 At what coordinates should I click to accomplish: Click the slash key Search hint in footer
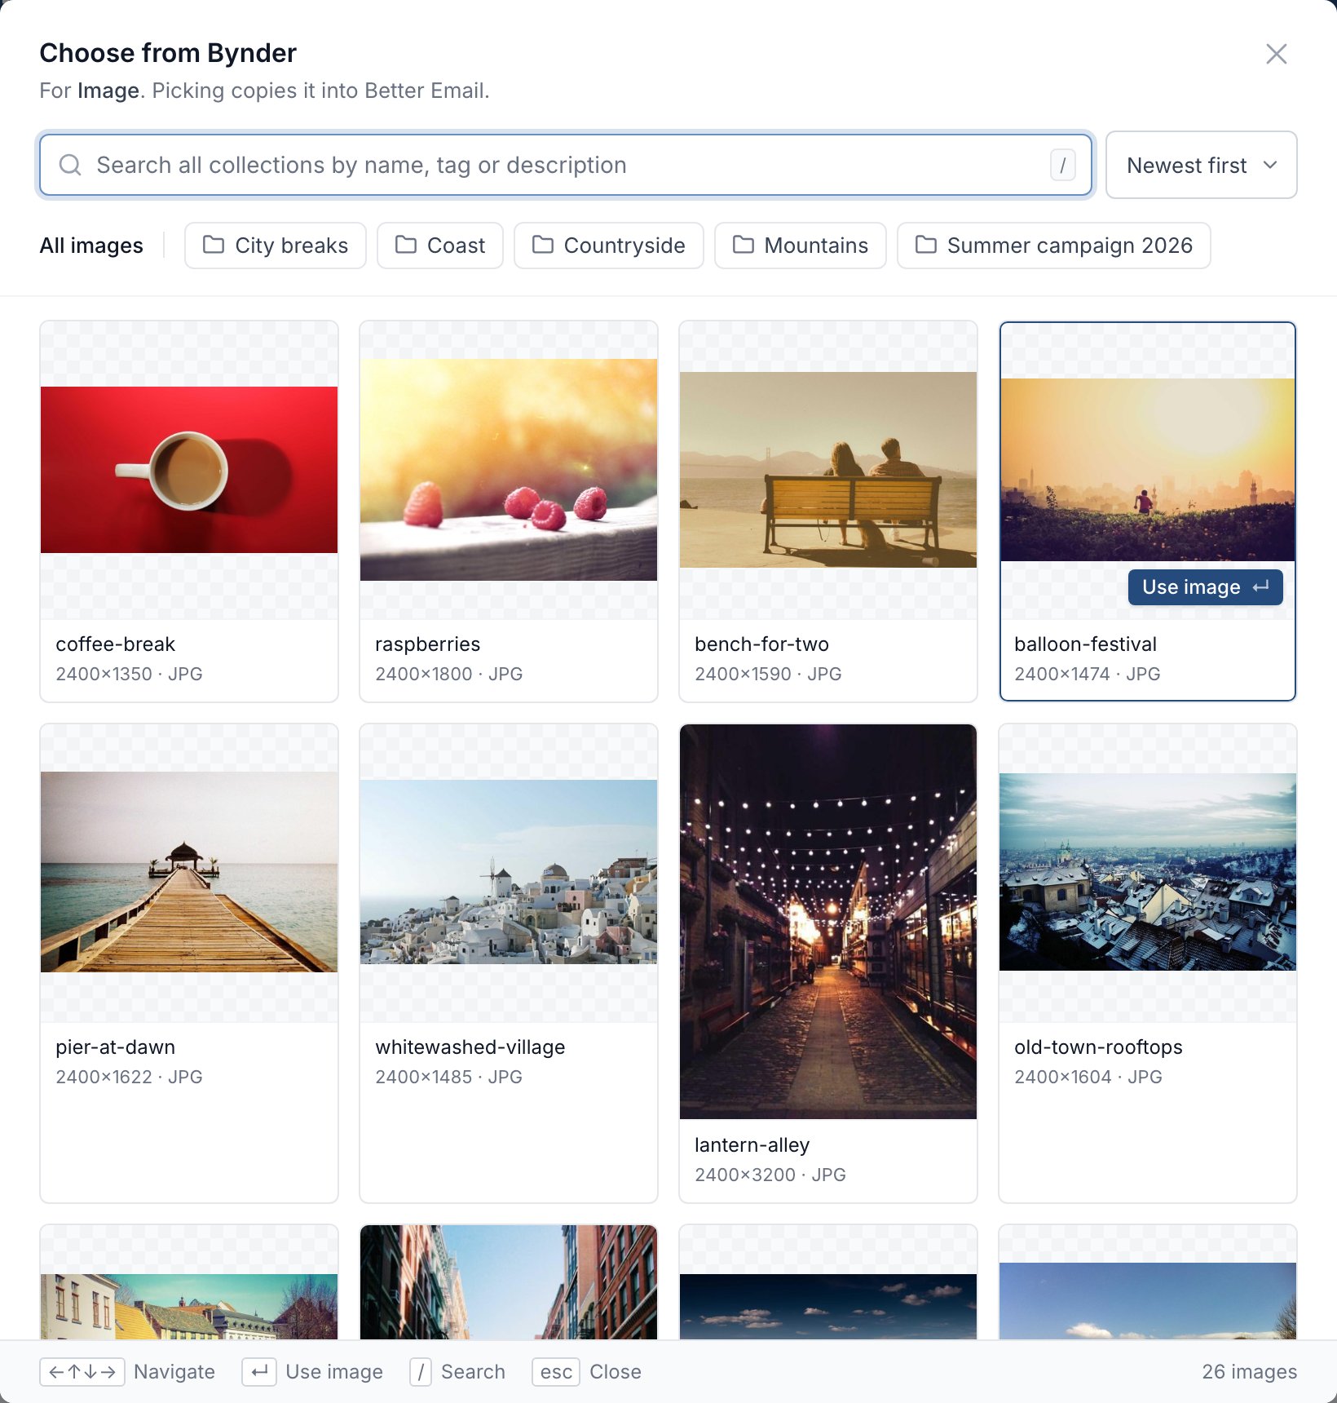click(x=457, y=1372)
